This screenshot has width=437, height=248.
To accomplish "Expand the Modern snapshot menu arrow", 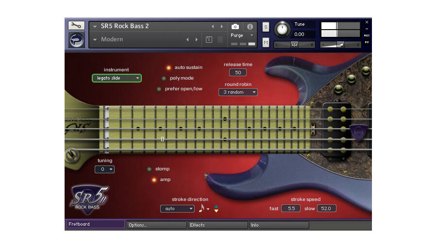I will 95,40.
